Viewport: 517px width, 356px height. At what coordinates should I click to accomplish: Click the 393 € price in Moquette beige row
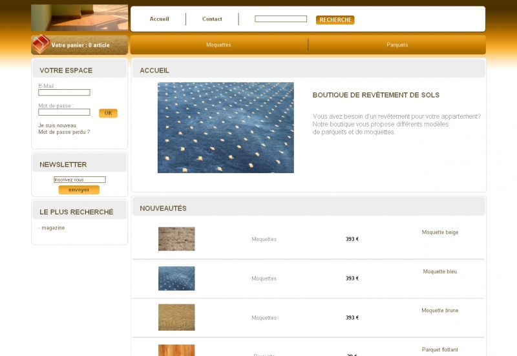coord(352,239)
